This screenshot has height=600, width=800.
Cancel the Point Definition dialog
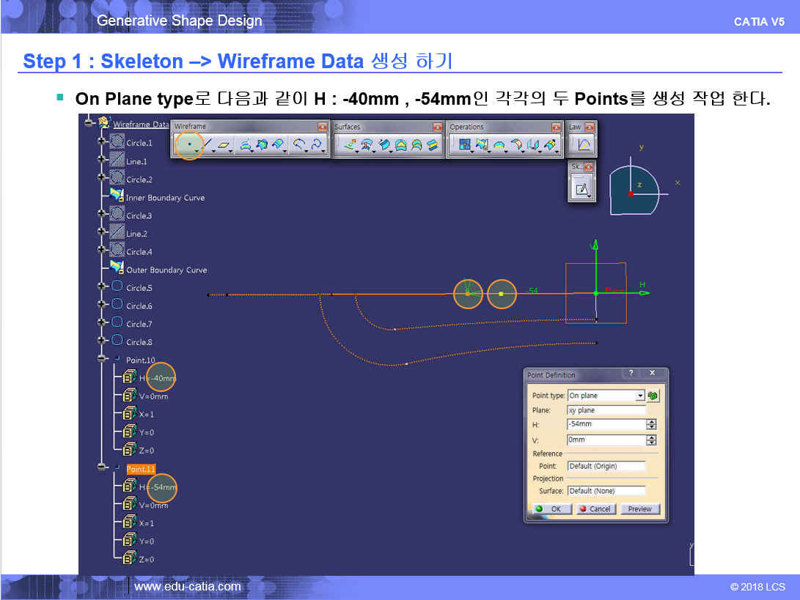pyautogui.click(x=595, y=508)
